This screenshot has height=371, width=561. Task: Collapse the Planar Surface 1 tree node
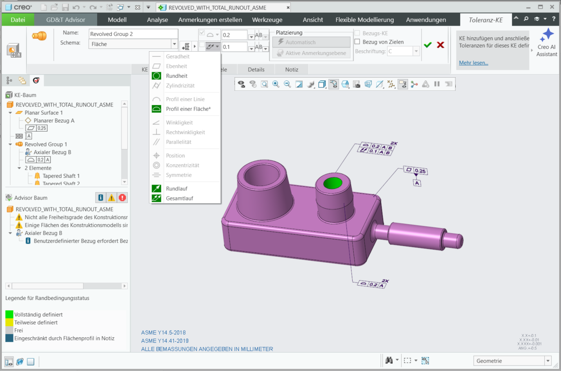click(10, 113)
